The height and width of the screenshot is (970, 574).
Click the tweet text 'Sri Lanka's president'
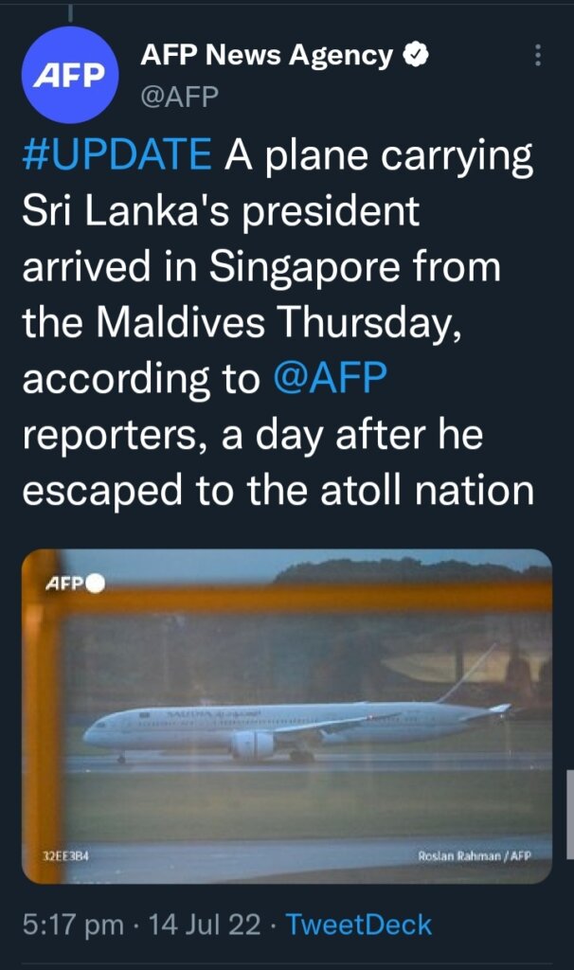point(221,211)
